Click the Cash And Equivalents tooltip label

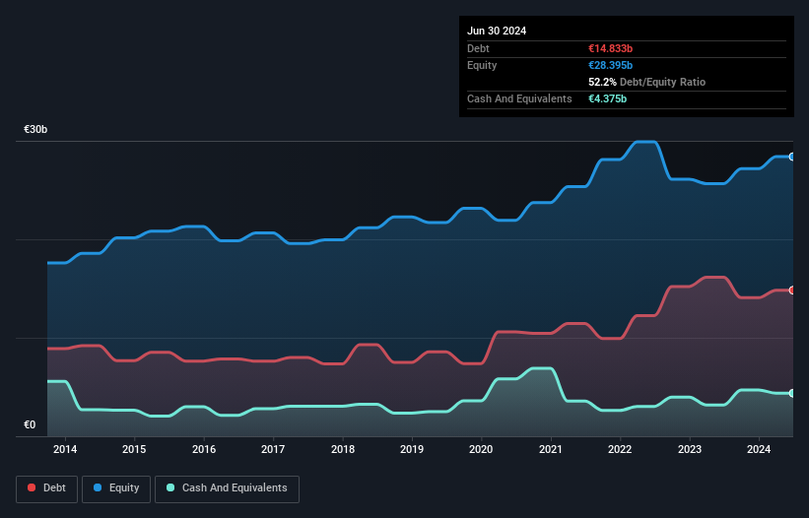coord(519,98)
